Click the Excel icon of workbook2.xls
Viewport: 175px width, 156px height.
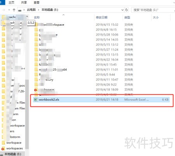(36, 99)
